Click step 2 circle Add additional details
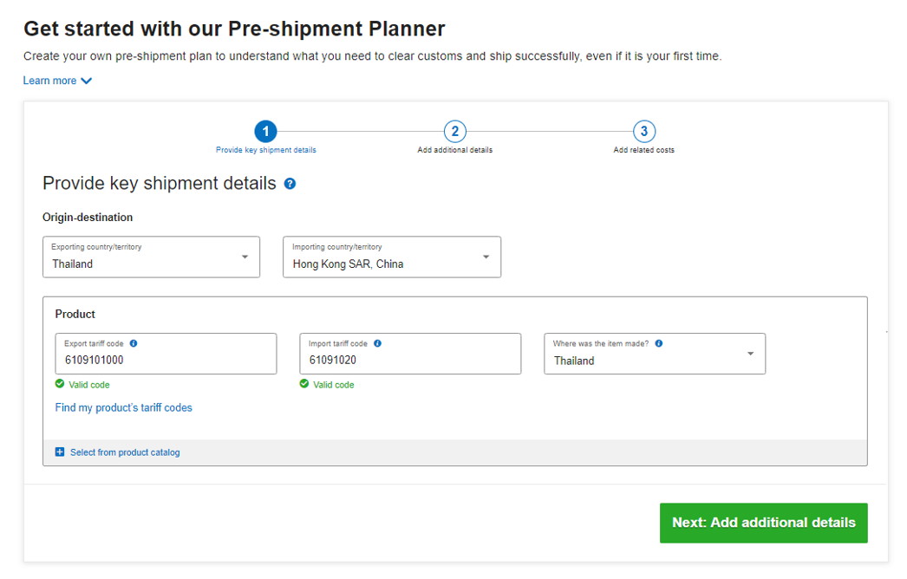 [454, 132]
